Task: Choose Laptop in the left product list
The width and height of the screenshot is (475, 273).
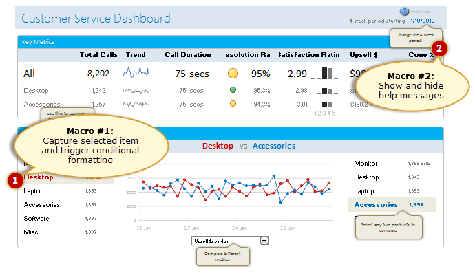Action: (34, 191)
